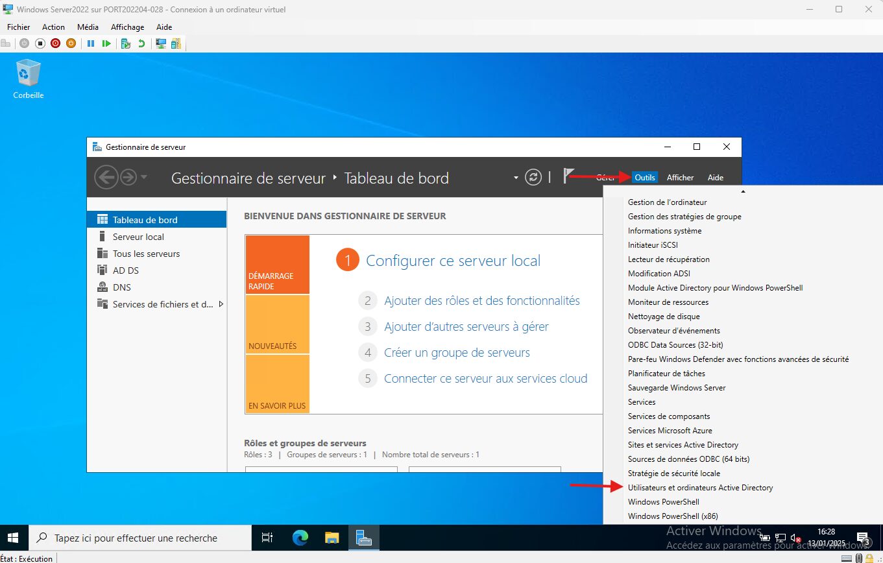This screenshot has width=883, height=563.
Task: Click the EN SAVOIR PLUS tile
Action: [x=278, y=384]
